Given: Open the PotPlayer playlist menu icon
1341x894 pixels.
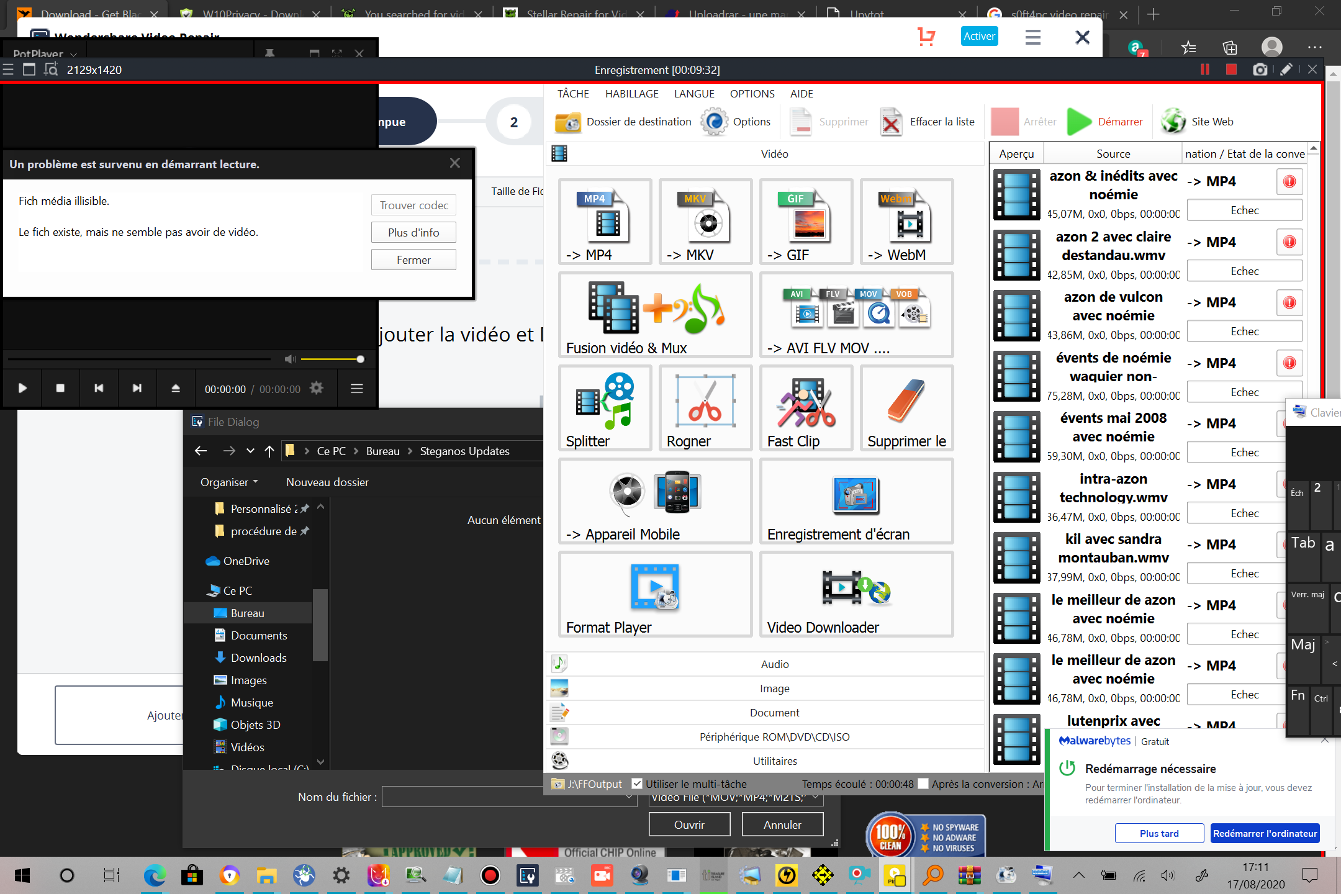Looking at the screenshot, I should (357, 388).
